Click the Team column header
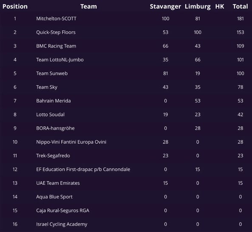Screen dimensions: 252x232 [x=89, y=6]
